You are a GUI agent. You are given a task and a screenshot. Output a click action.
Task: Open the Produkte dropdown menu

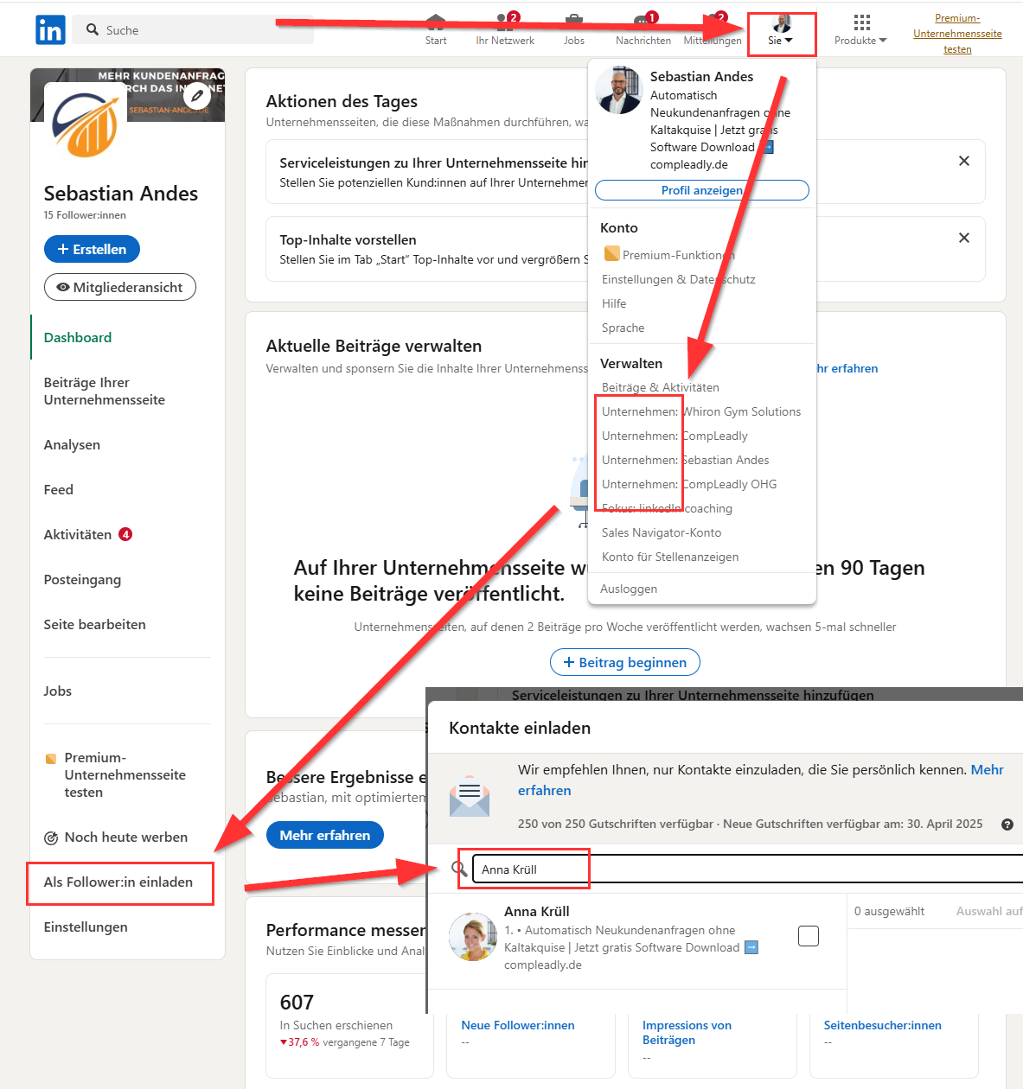coord(860,30)
